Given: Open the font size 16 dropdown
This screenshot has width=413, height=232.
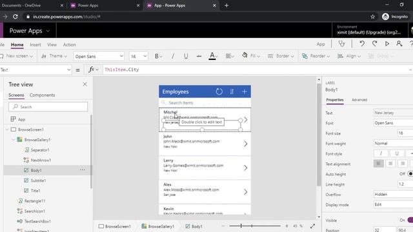Looking at the screenshot, I should coord(138,56).
